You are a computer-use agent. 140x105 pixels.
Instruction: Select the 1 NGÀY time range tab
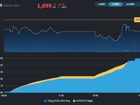(102, 4)
